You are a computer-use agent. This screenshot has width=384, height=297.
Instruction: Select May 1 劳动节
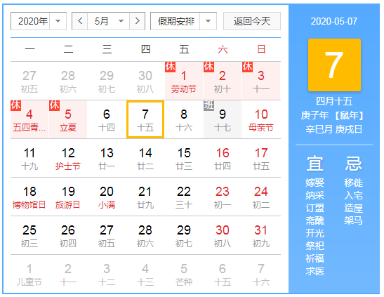[184, 81]
